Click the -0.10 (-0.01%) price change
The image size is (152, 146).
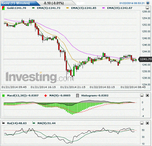click(x=53, y=3)
